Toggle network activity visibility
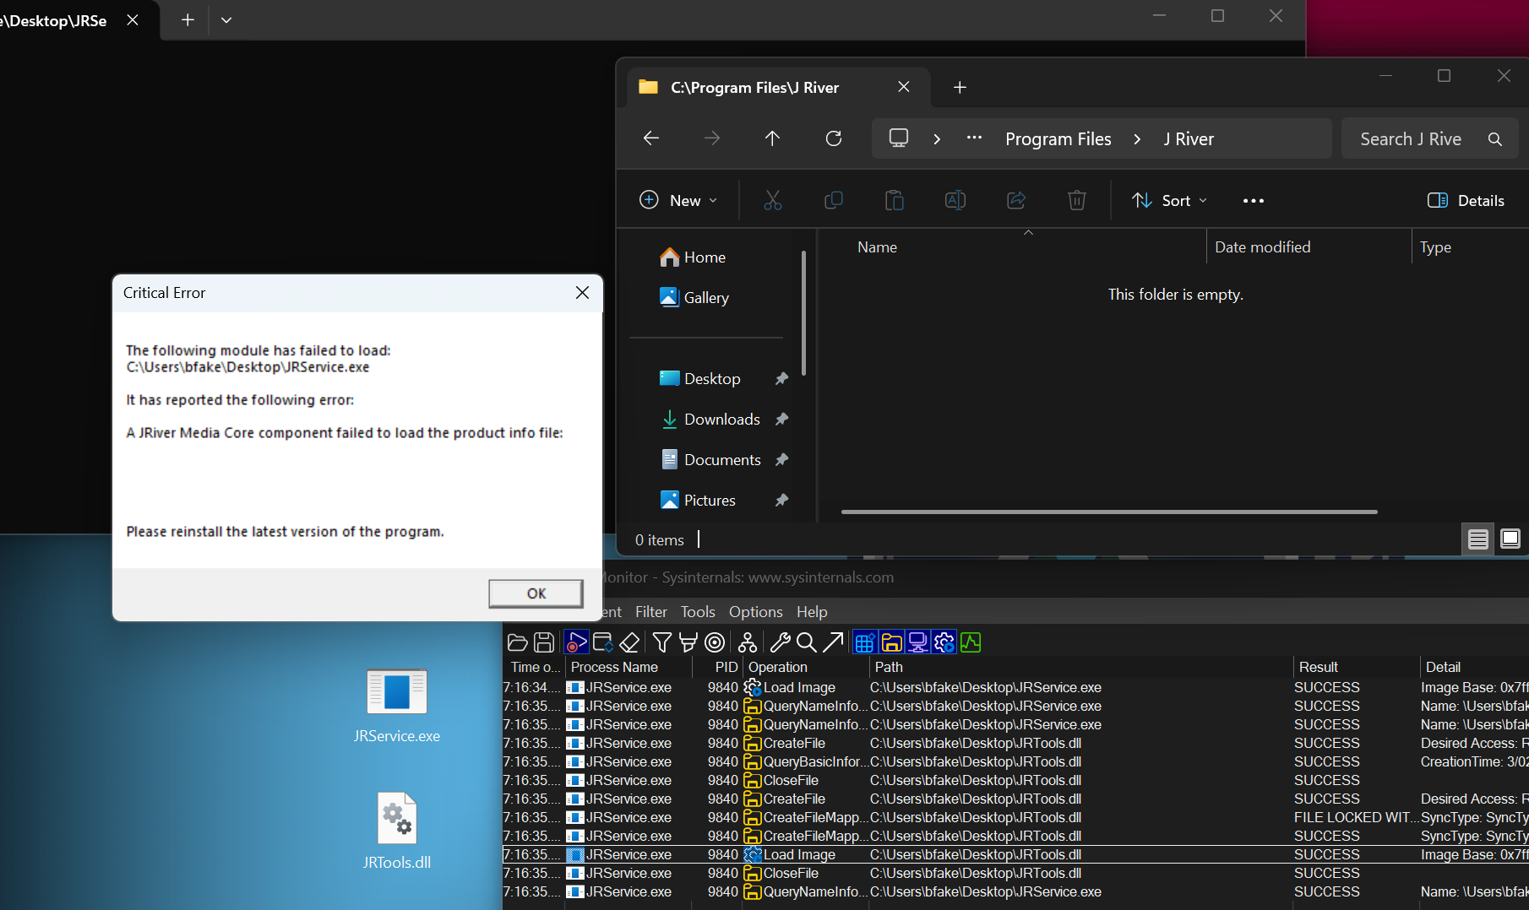 click(x=917, y=642)
